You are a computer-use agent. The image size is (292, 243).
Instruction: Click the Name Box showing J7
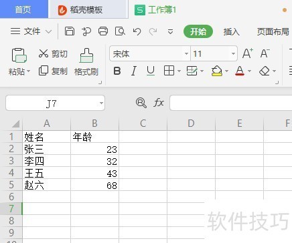[52, 103]
